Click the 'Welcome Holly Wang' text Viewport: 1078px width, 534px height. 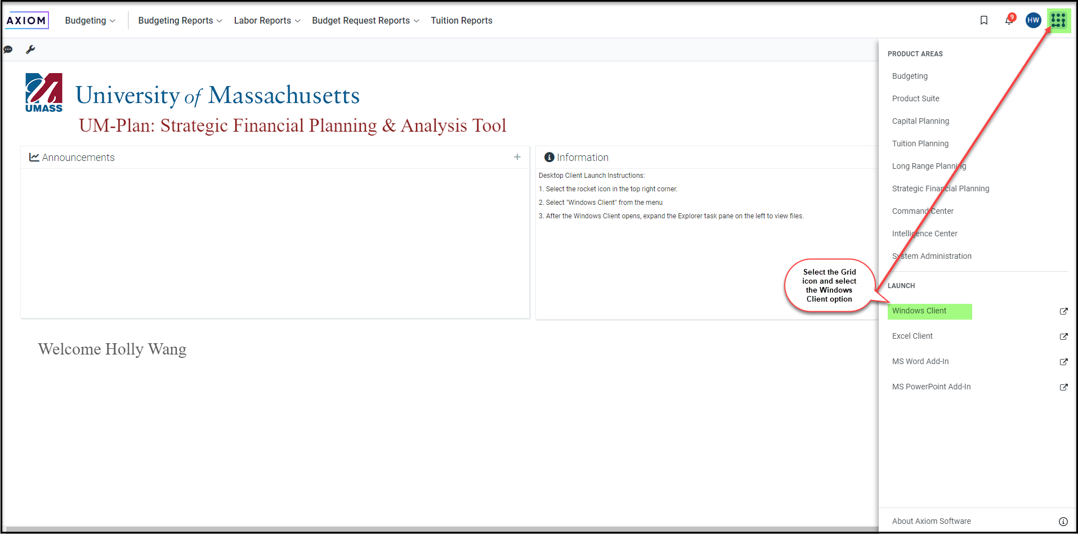[112, 349]
